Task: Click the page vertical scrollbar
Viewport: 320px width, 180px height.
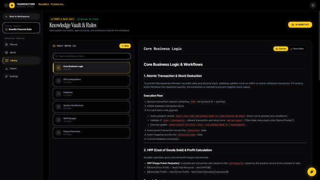Action: click(319, 45)
